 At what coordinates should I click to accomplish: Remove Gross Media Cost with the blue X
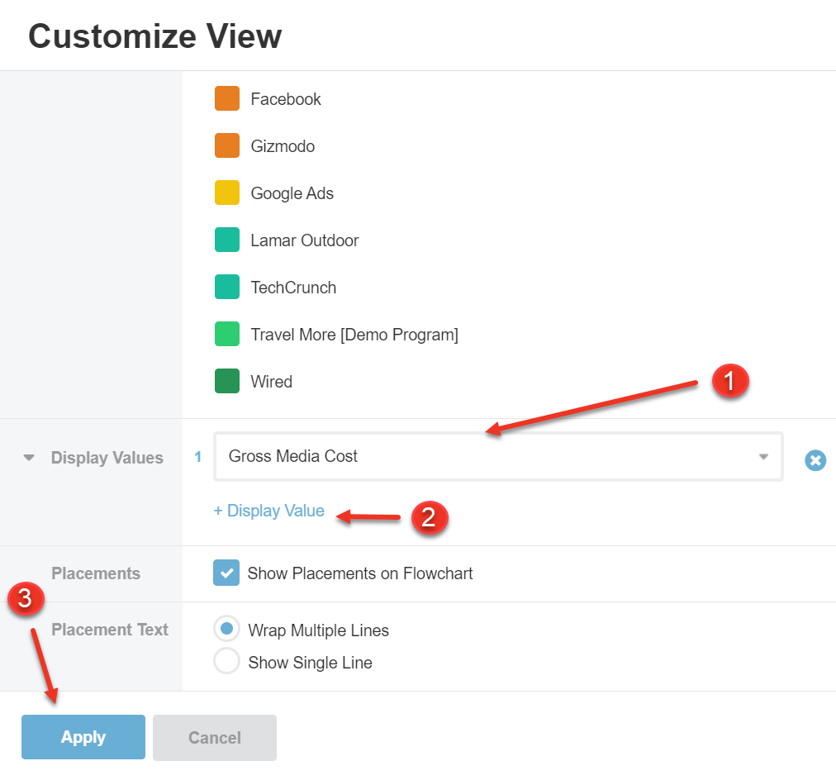[815, 460]
